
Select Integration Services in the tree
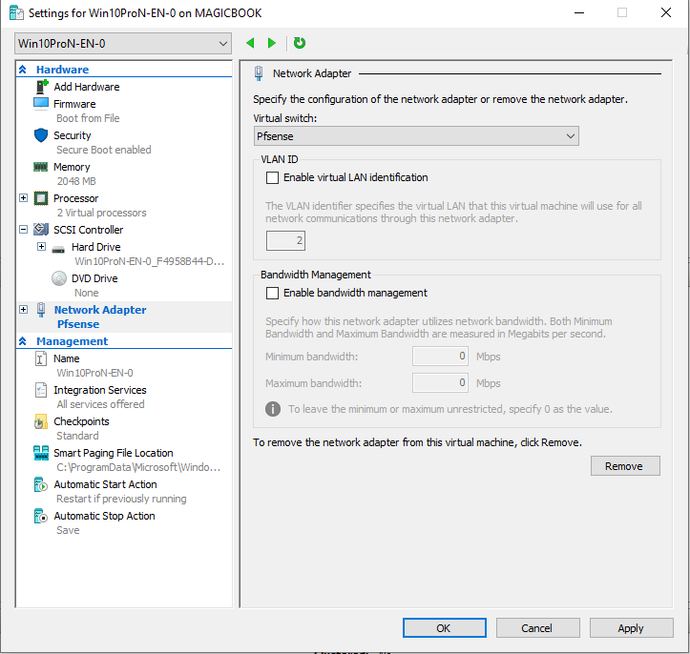coord(100,390)
